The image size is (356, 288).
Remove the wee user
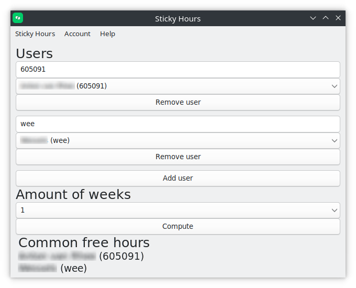[178, 157]
